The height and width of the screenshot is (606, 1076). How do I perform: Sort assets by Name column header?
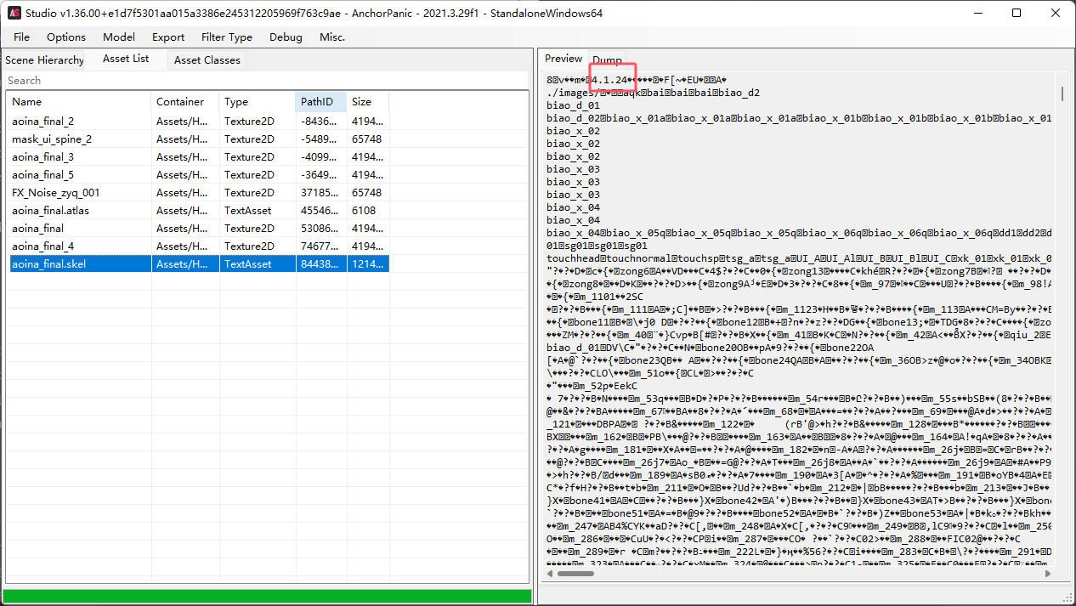pos(79,102)
